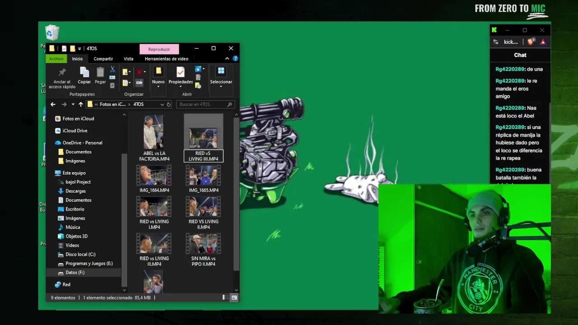
Task: Click the Buscar en 4TOS search box
Action: click(205, 104)
